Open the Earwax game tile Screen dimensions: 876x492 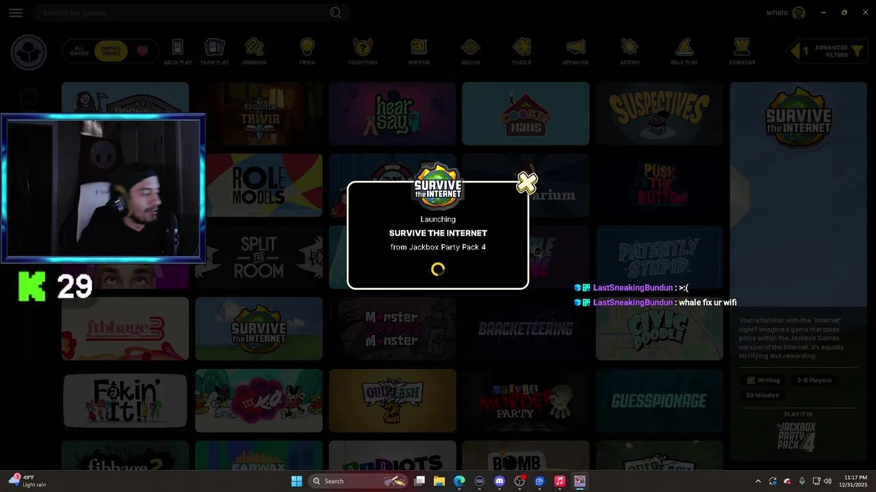[x=259, y=455]
